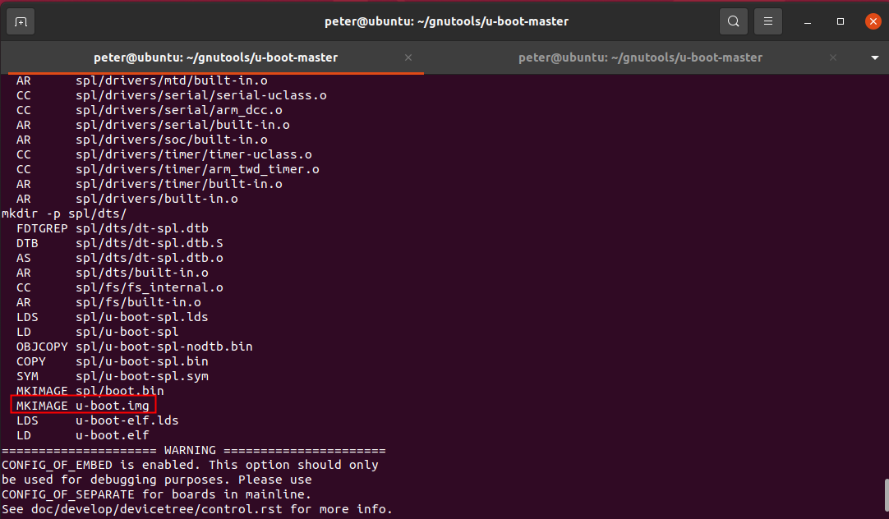
Task: Click the spl/boot.bin output line
Action: click(x=119, y=391)
